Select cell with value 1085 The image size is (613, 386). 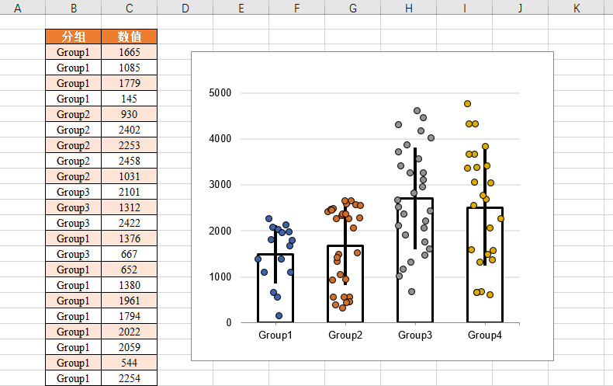130,68
